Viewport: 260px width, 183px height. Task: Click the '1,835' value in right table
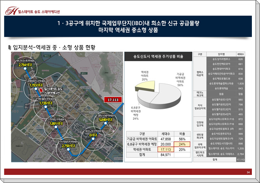240,84
